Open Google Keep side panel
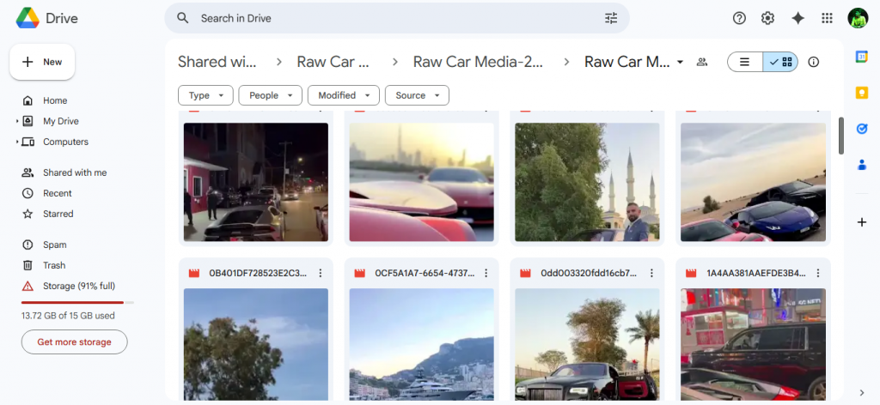The width and height of the screenshot is (880, 405). pos(862,93)
